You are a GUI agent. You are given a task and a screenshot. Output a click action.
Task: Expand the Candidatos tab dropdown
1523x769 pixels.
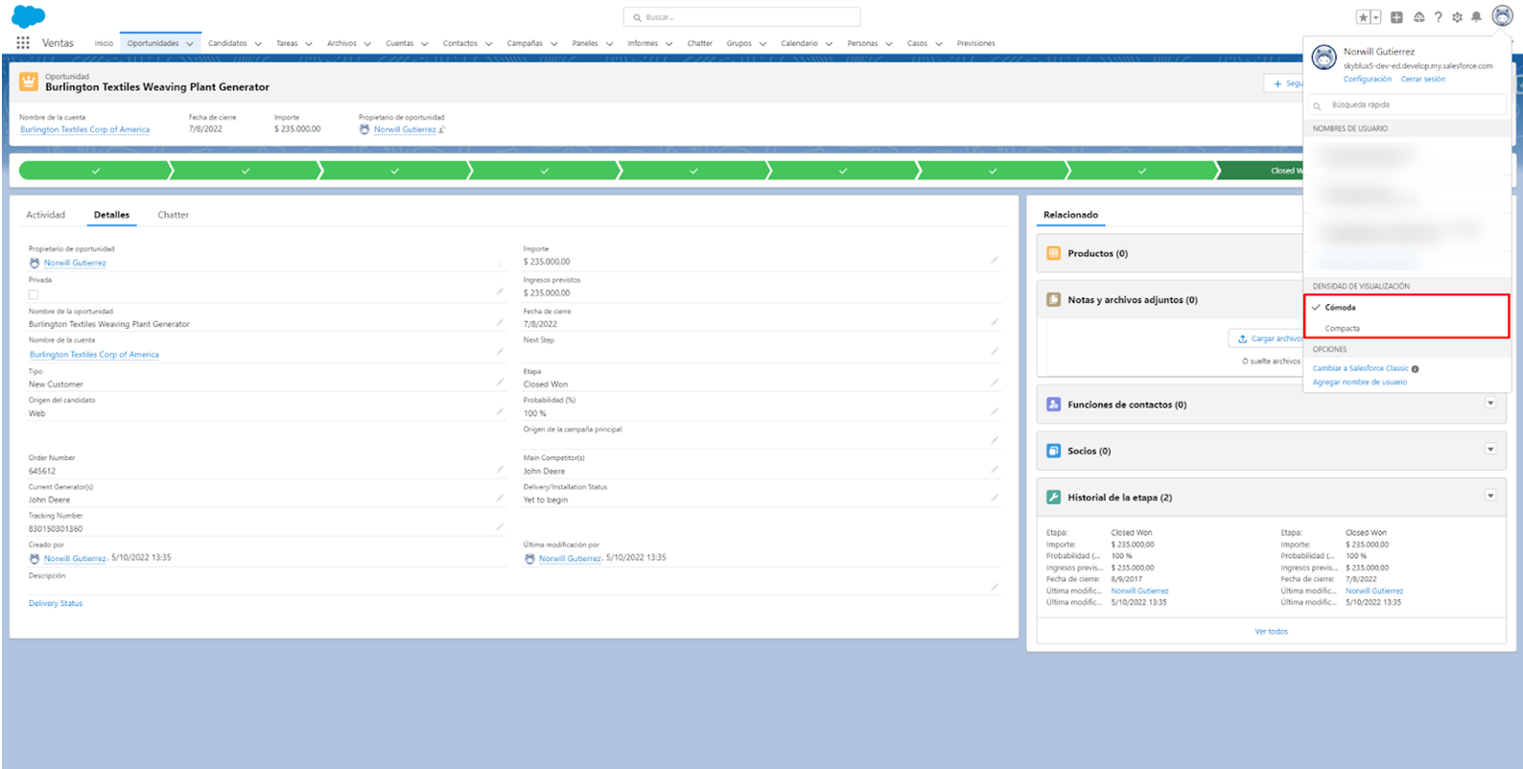tap(258, 44)
